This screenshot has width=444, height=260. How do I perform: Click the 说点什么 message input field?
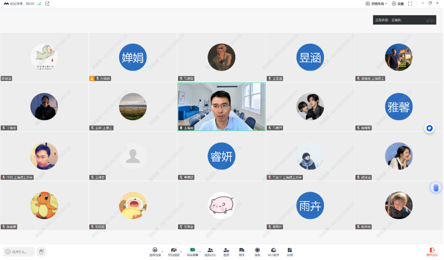19,252
